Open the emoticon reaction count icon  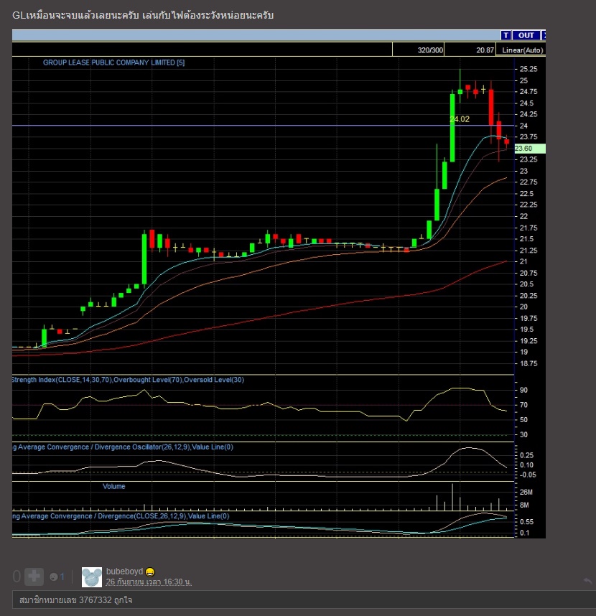coord(54,577)
